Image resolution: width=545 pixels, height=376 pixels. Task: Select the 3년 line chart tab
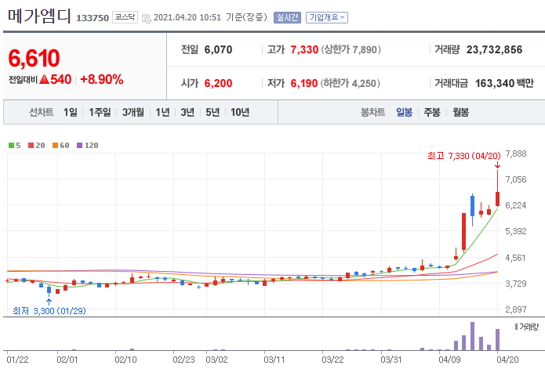pos(187,112)
